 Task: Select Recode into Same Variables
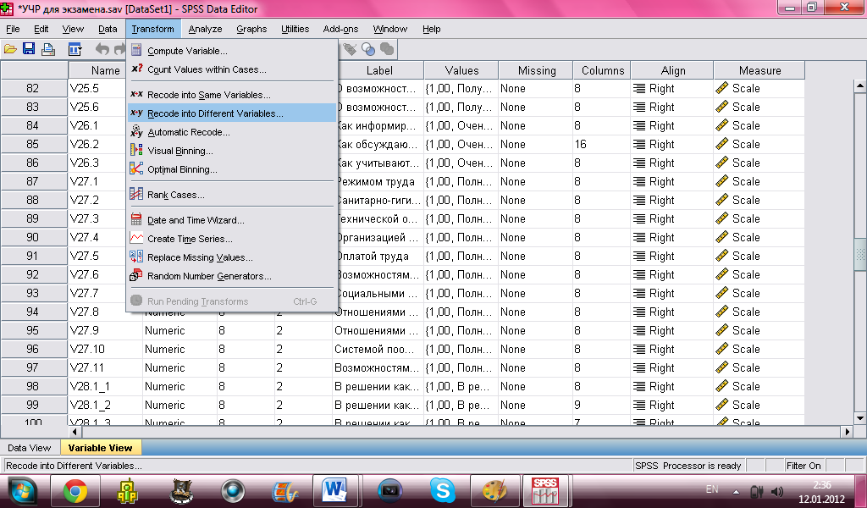point(232,95)
